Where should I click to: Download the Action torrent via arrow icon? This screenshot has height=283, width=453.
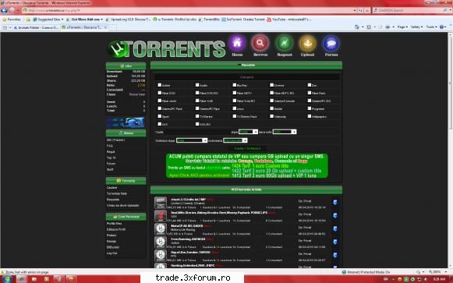(334, 242)
